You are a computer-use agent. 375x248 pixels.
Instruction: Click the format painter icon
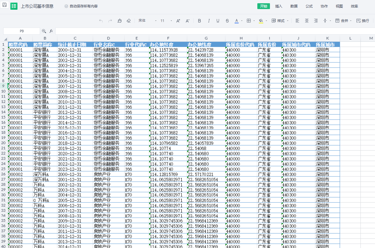tap(119, 21)
